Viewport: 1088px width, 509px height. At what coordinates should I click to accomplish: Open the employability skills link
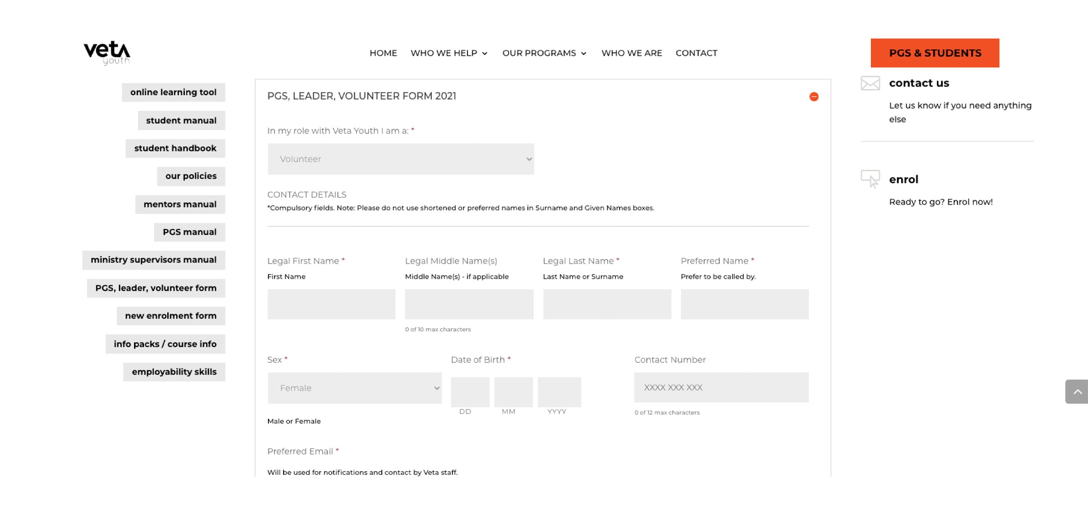tap(174, 372)
